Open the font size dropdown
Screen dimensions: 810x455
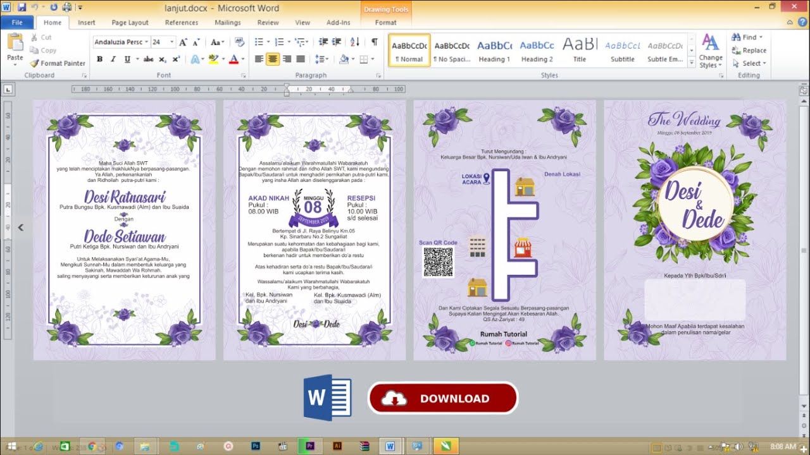tap(172, 42)
